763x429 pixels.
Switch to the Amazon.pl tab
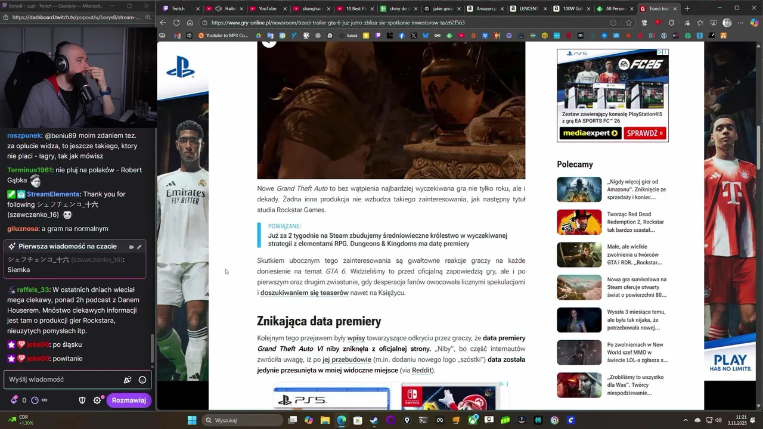[486, 8]
